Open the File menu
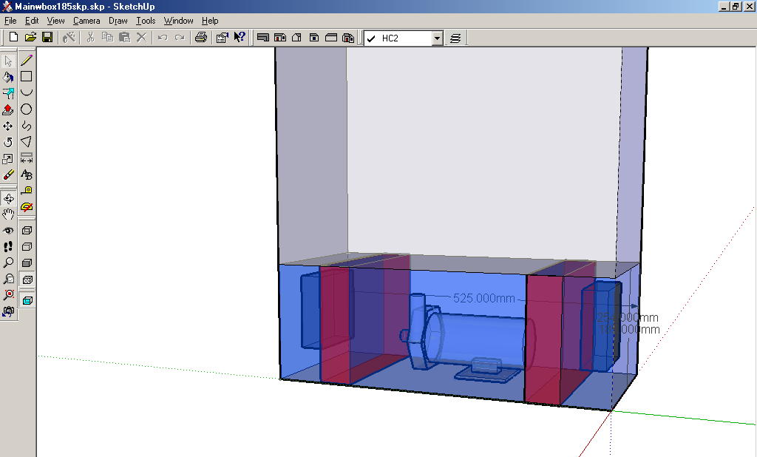Viewport: 757px width, 457px height. coord(10,21)
